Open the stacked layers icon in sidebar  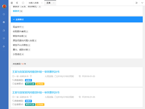coord(4,22)
